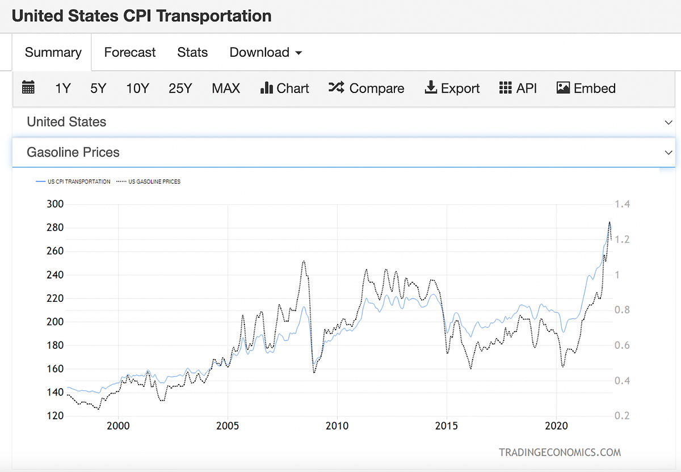Click the MAX time range button
This screenshot has width=681, height=472.
point(226,88)
